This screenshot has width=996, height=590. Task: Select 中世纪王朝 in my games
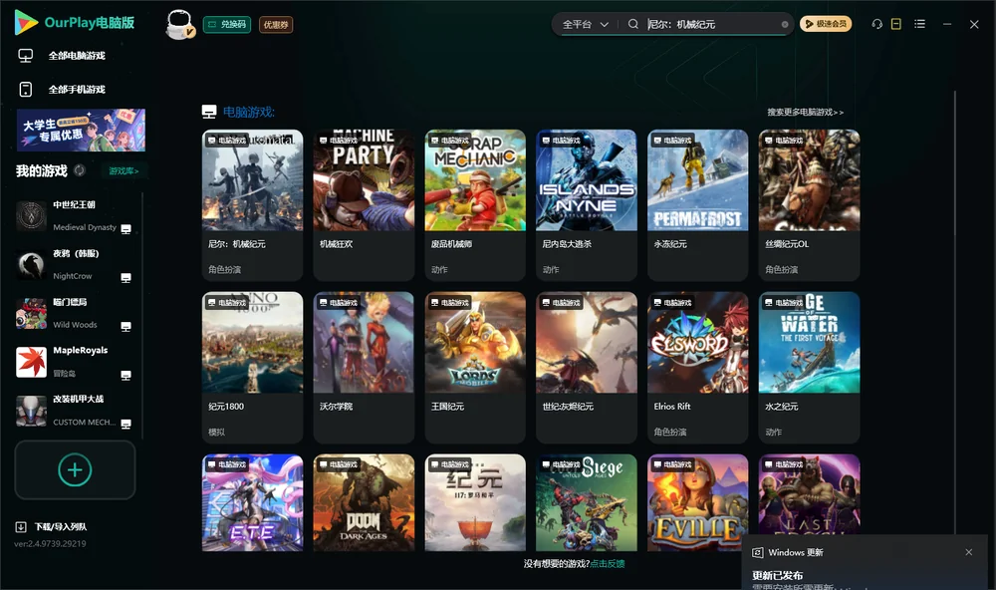tap(75, 216)
